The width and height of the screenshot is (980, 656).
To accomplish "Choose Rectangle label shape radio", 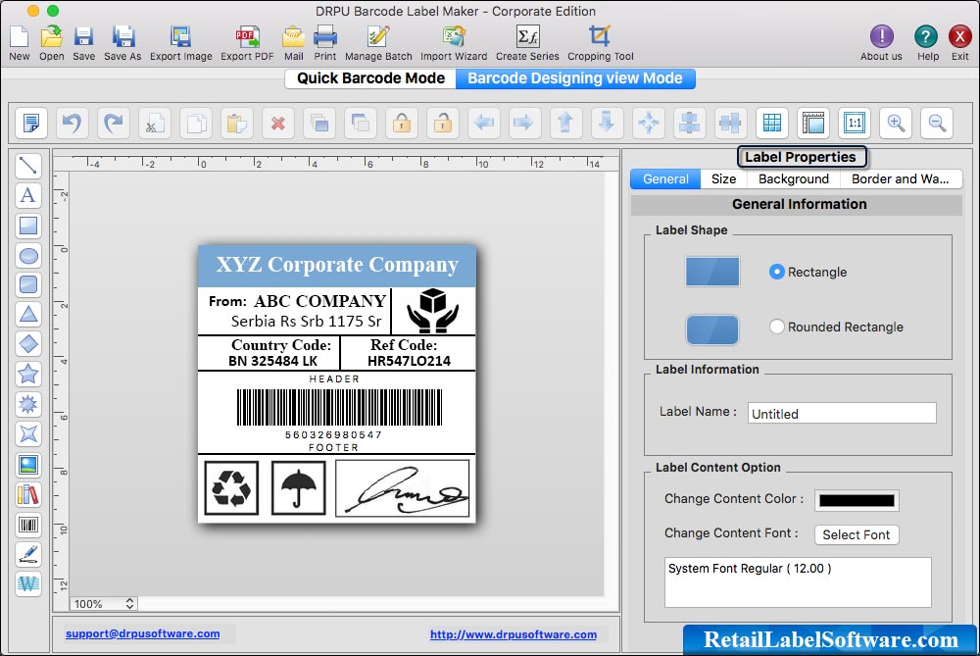I will pos(776,272).
